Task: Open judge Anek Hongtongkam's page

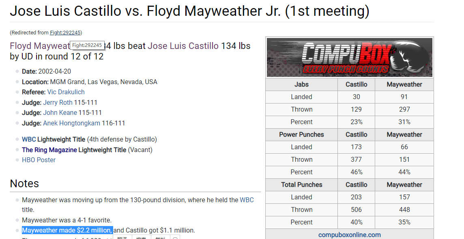Action: (x=72, y=123)
